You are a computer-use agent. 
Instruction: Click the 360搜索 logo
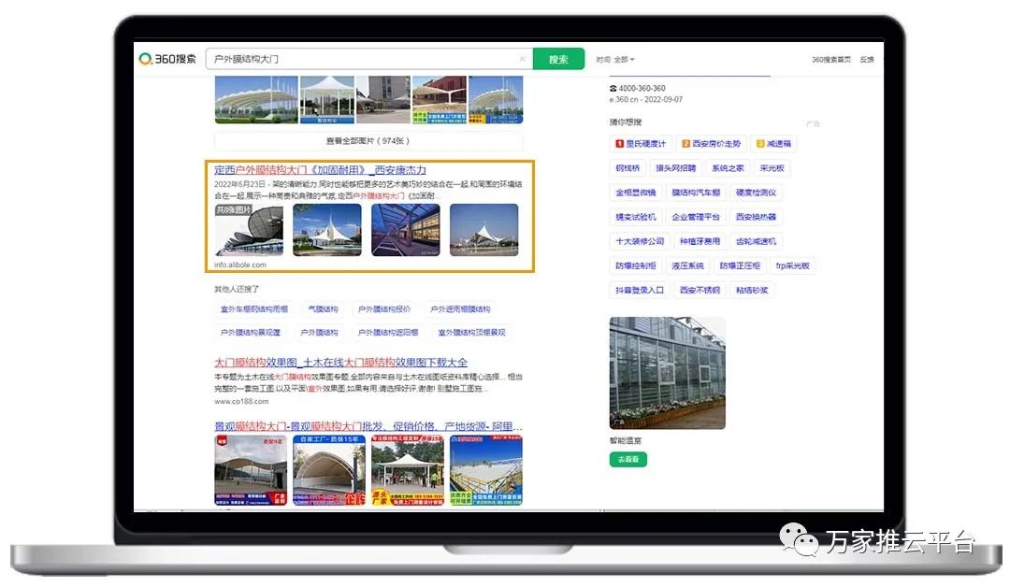(x=168, y=59)
